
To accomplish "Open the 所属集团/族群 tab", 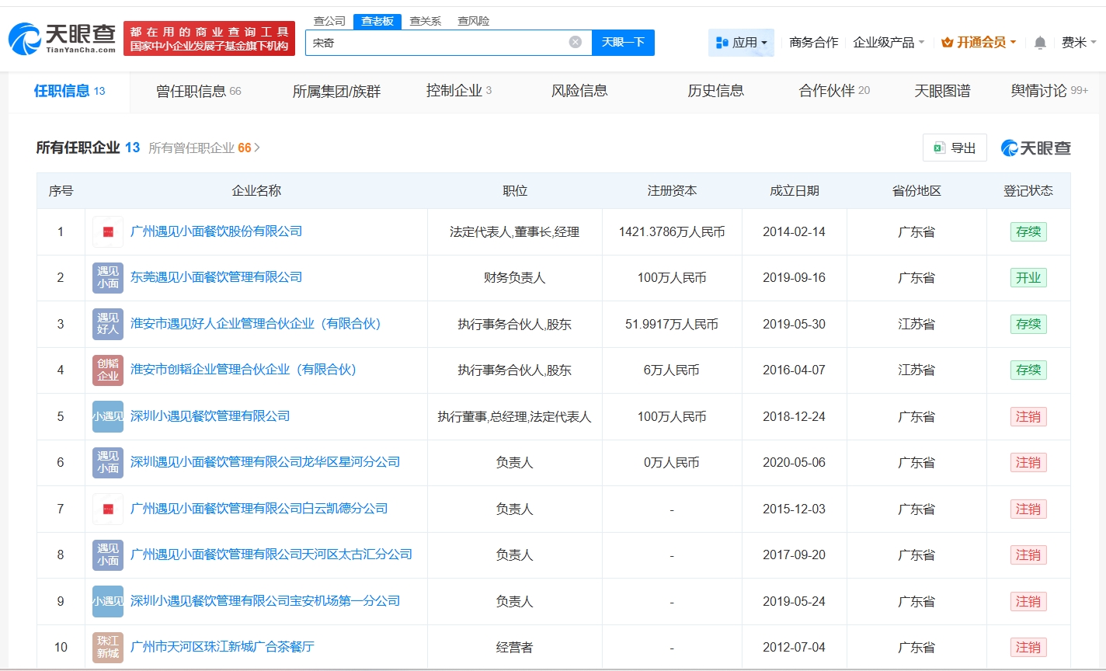I will [336, 91].
